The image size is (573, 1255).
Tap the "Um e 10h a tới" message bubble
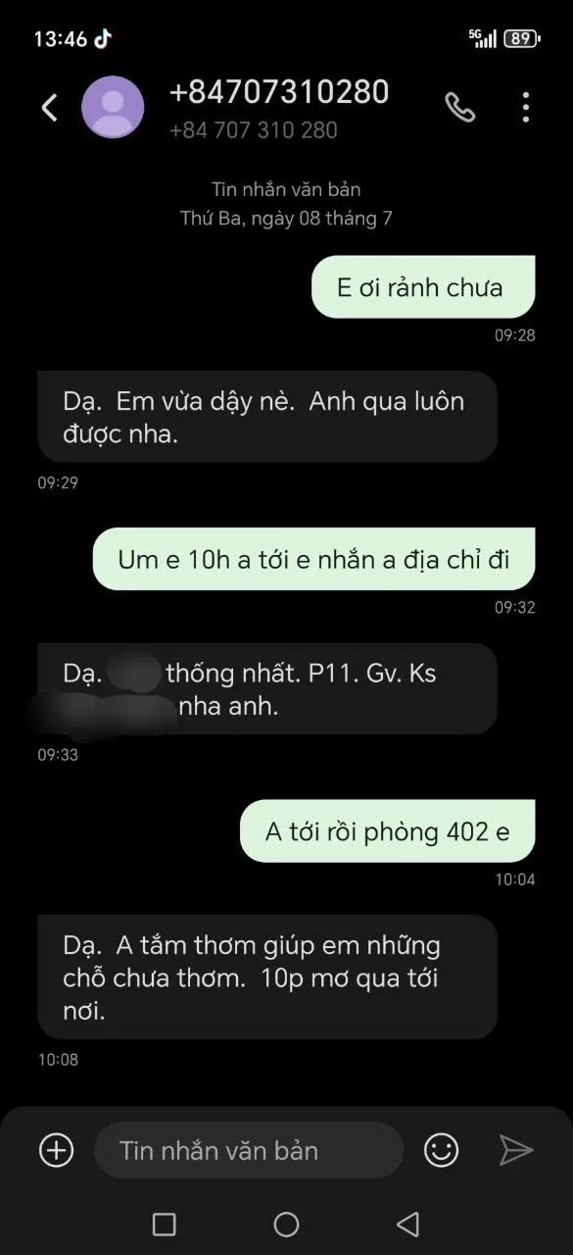313,559
